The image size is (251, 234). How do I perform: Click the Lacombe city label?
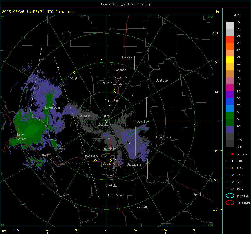(120, 70)
